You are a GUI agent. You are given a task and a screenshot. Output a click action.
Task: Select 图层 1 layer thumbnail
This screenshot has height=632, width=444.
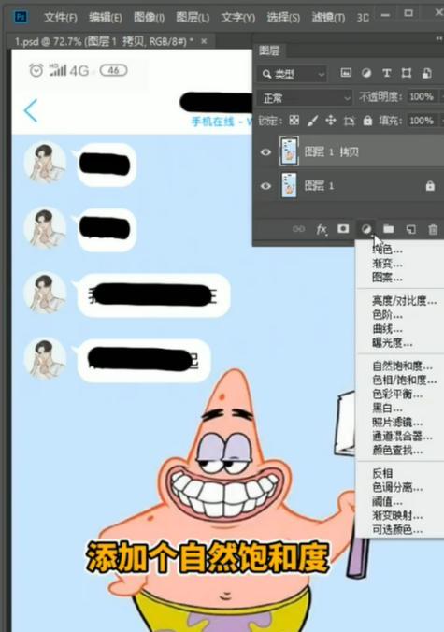(x=289, y=185)
